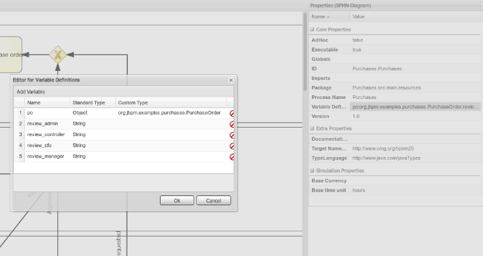Delete the po variable row
This screenshot has height=256, width=483.
click(x=232, y=113)
